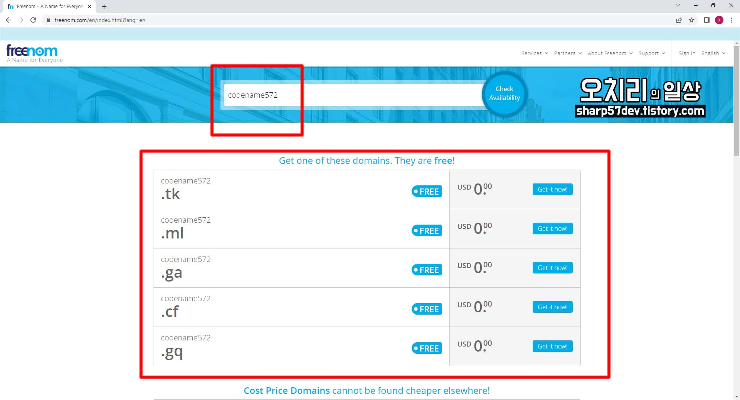The height and width of the screenshot is (400, 740).
Task: Expand the About Freenom menu
Action: pos(610,53)
